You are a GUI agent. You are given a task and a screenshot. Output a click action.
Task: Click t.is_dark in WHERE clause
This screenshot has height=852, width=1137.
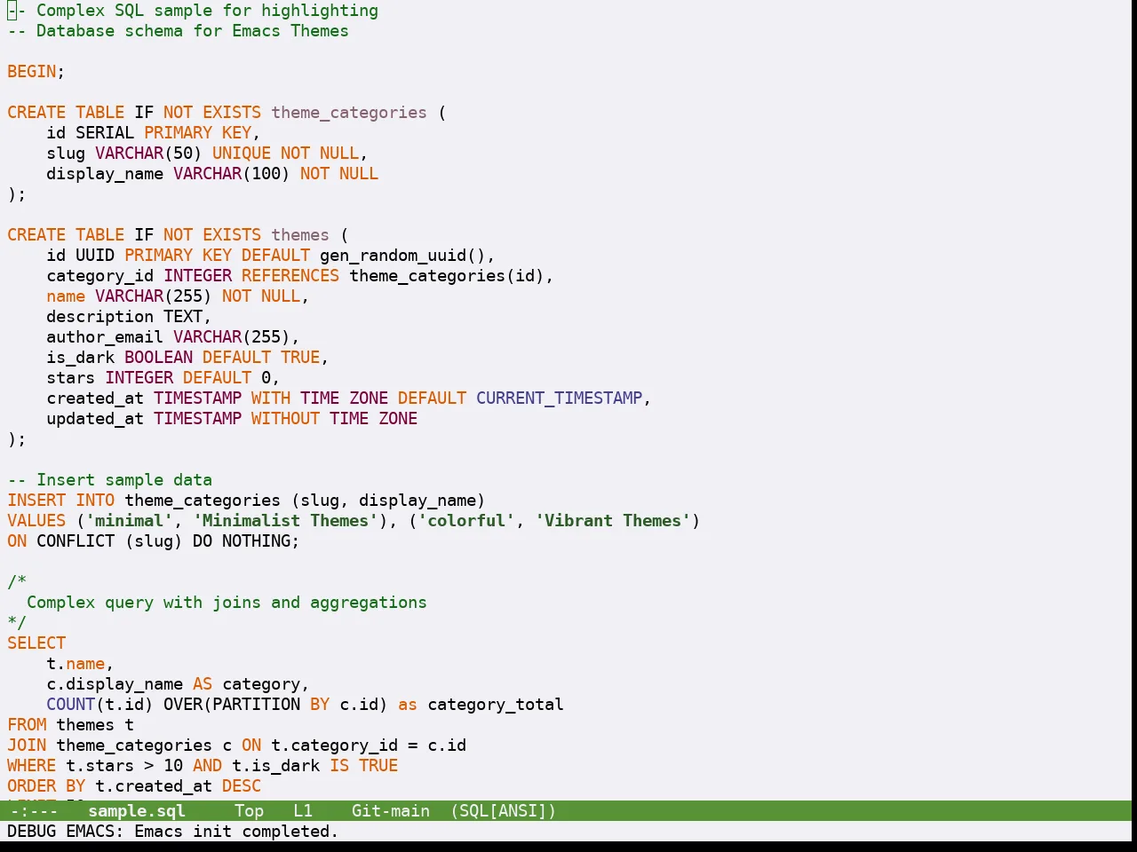(275, 766)
